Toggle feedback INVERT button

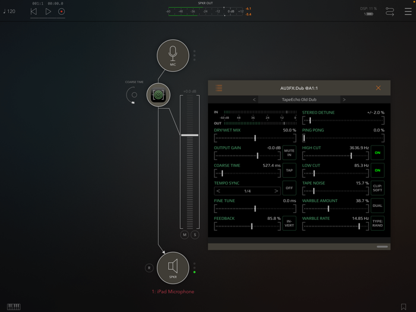(289, 223)
